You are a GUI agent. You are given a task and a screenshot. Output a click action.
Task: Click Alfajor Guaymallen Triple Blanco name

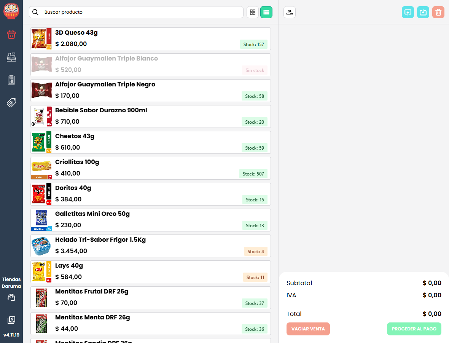[107, 59]
